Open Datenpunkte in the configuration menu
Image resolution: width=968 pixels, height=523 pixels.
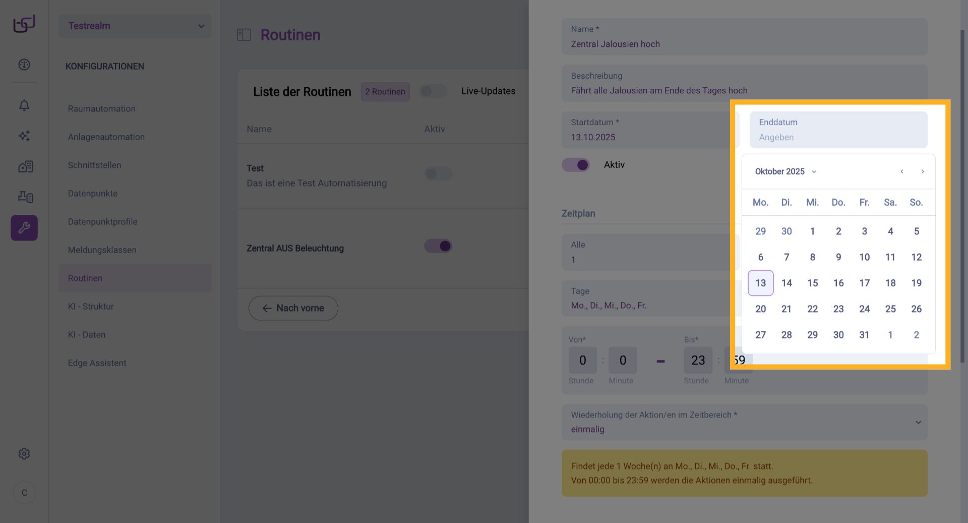coord(93,193)
